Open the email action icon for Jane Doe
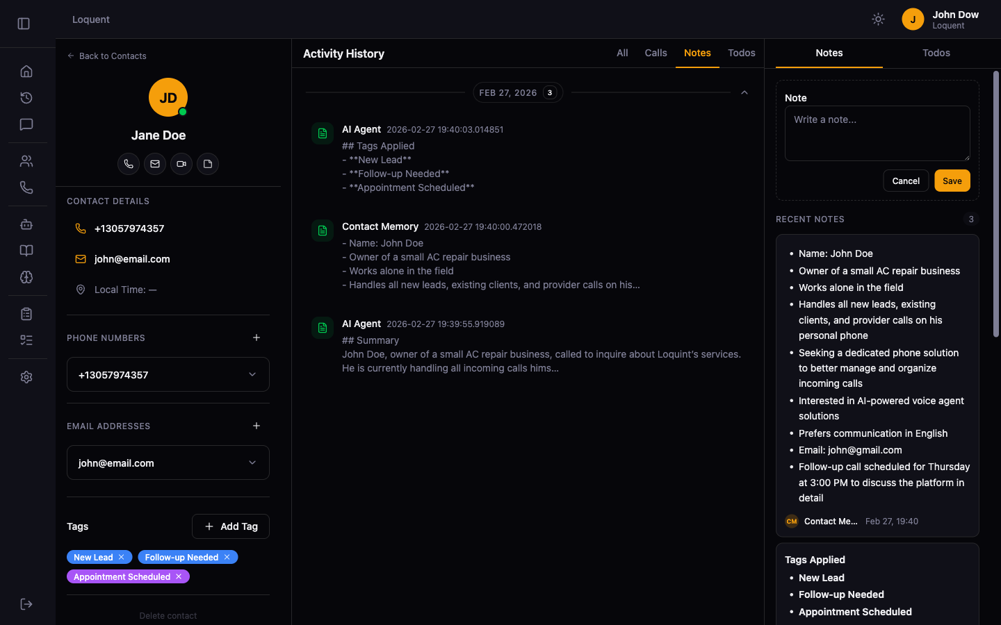This screenshot has height=625, width=1001. click(155, 164)
